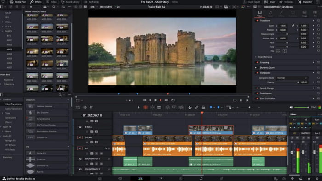The height and width of the screenshot is (181, 322).
Task: Open the Sound Library panel
Action: (x=70, y=2)
